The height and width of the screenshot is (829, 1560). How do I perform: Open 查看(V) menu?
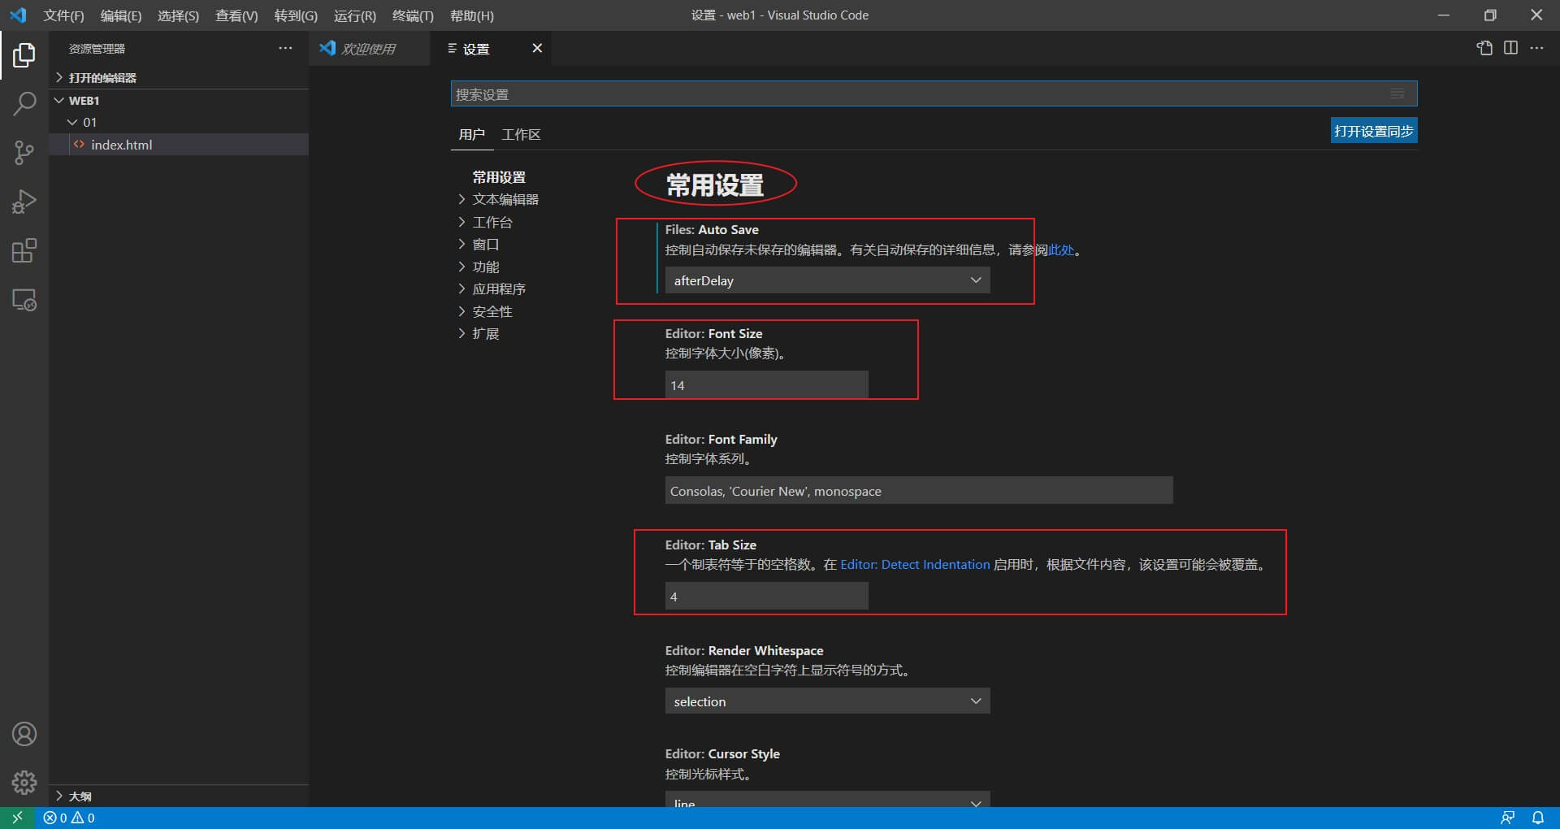click(x=236, y=15)
